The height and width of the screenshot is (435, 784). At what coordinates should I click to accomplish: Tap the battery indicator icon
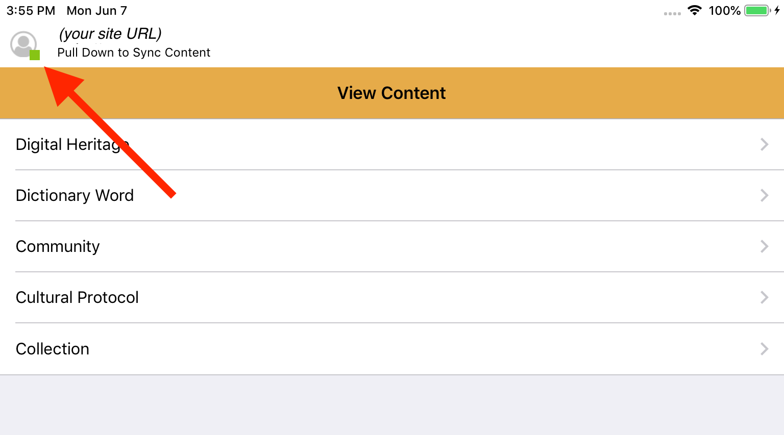757,10
